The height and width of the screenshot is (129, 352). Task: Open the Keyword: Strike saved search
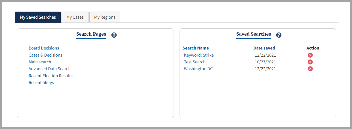click(199, 55)
